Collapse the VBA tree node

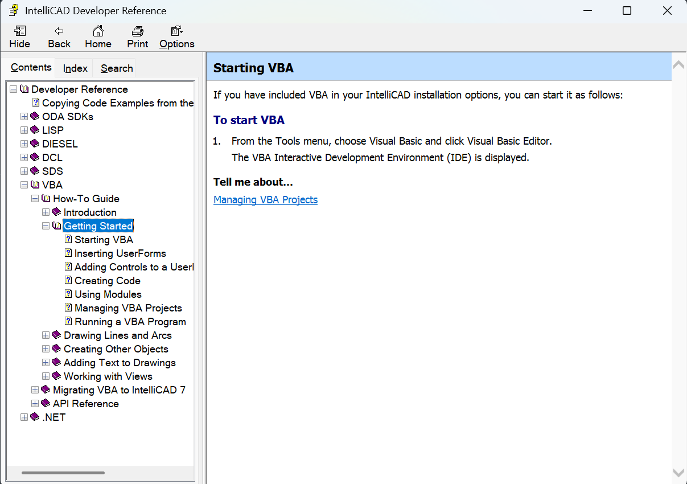click(24, 184)
